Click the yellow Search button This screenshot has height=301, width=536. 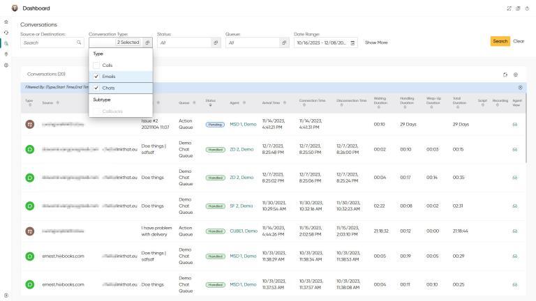pos(500,42)
